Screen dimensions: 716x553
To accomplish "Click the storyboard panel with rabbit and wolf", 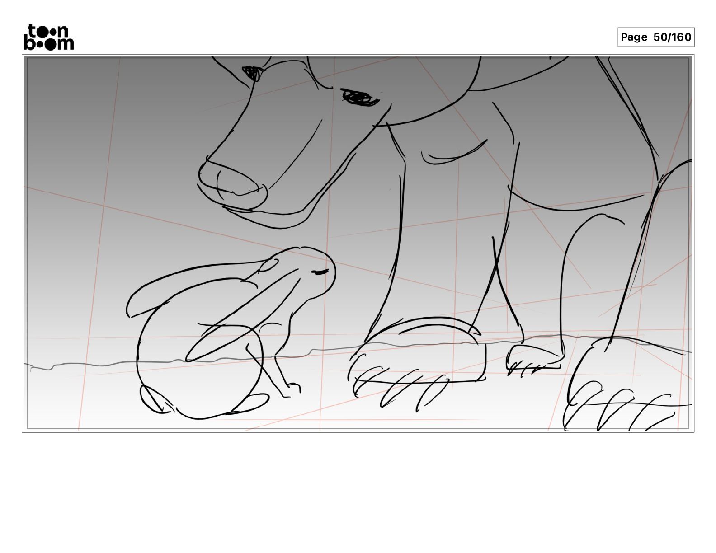I will point(358,244).
